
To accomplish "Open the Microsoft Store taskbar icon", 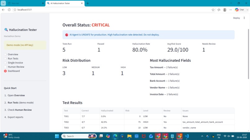I will click(122, 136).
